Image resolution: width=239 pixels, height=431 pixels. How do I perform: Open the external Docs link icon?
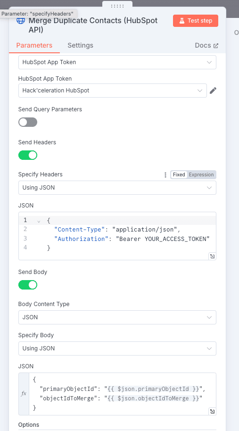(216, 46)
